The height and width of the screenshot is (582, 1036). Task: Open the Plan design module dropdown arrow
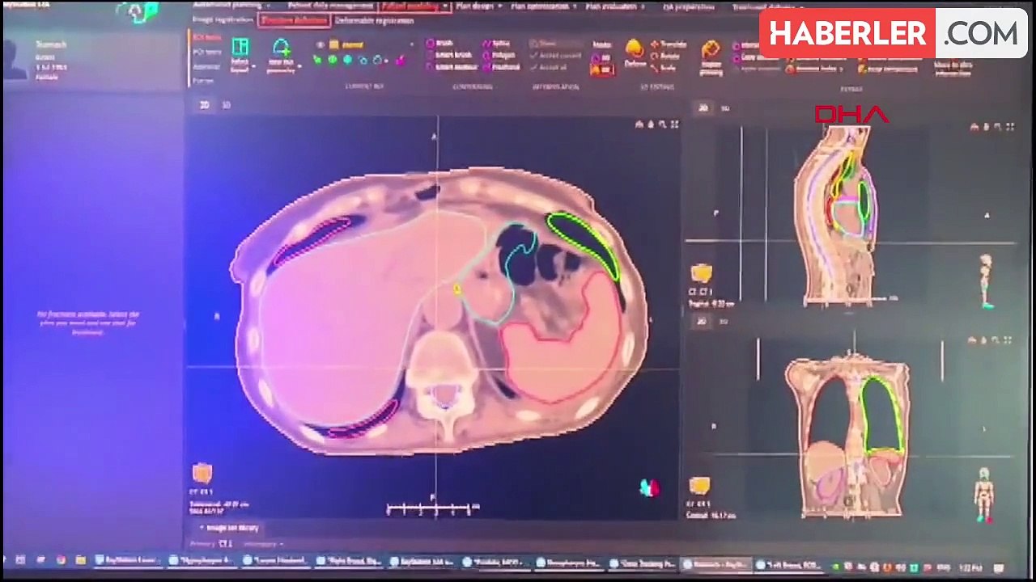pos(500,6)
